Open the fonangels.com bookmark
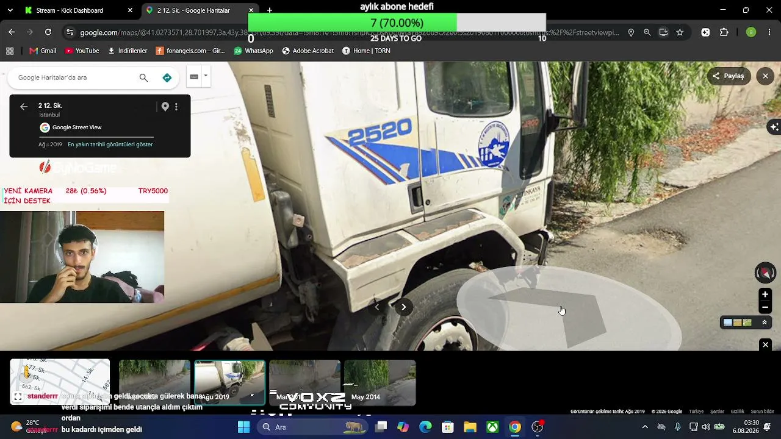781x439 pixels. (191, 51)
